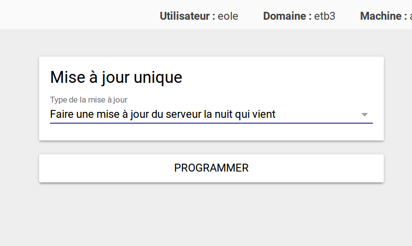412x246 pixels.
Task: Schedule the update with PROGRAMMER
Action: (x=211, y=168)
